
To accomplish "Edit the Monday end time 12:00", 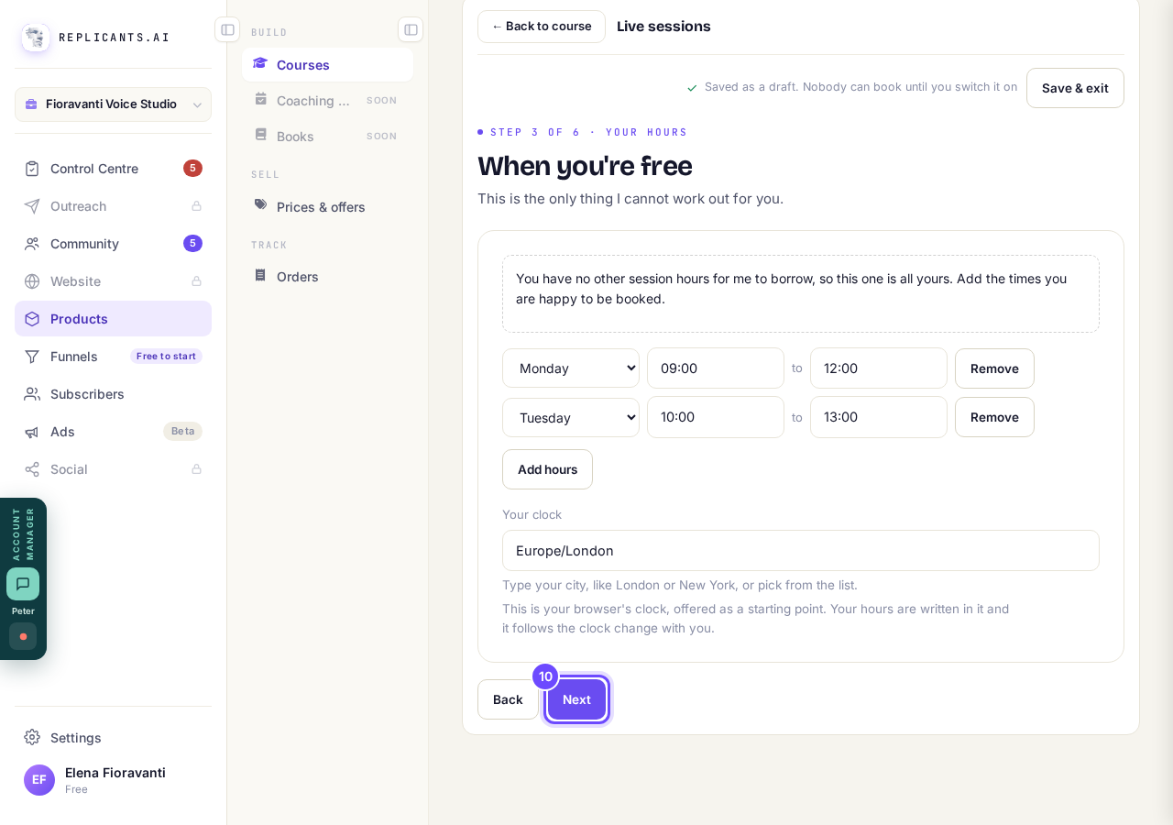I will tap(879, 368).
